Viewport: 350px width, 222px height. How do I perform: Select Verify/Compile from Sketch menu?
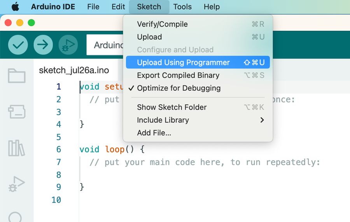point(162,24)
